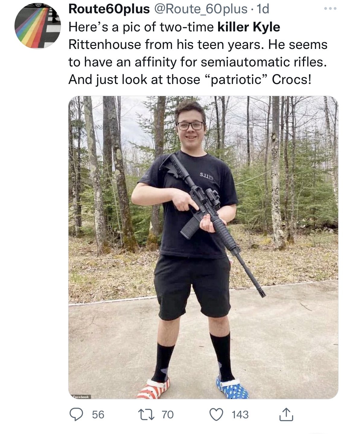View the 143 likes count
The image size is (353, 434).
point(240,414)
